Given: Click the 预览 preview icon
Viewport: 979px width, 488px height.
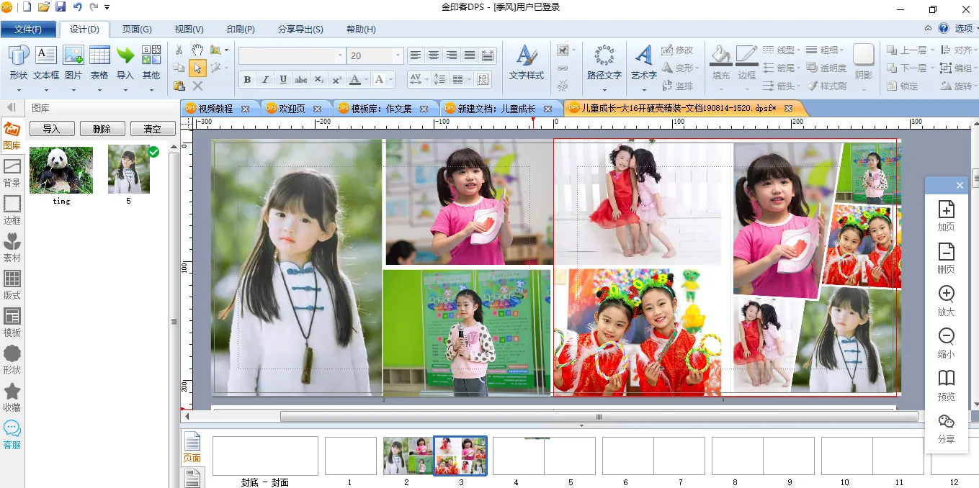Looking at the screenshot, I should click(946, 385).
